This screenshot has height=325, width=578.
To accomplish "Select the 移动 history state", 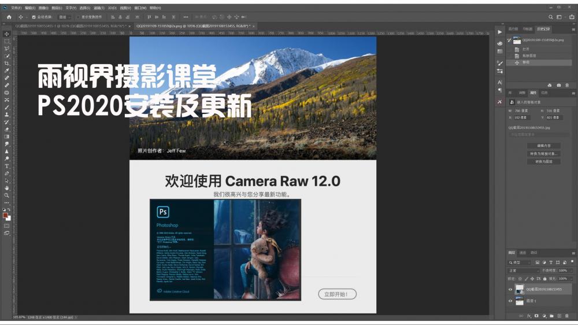I will click(539, 62).
